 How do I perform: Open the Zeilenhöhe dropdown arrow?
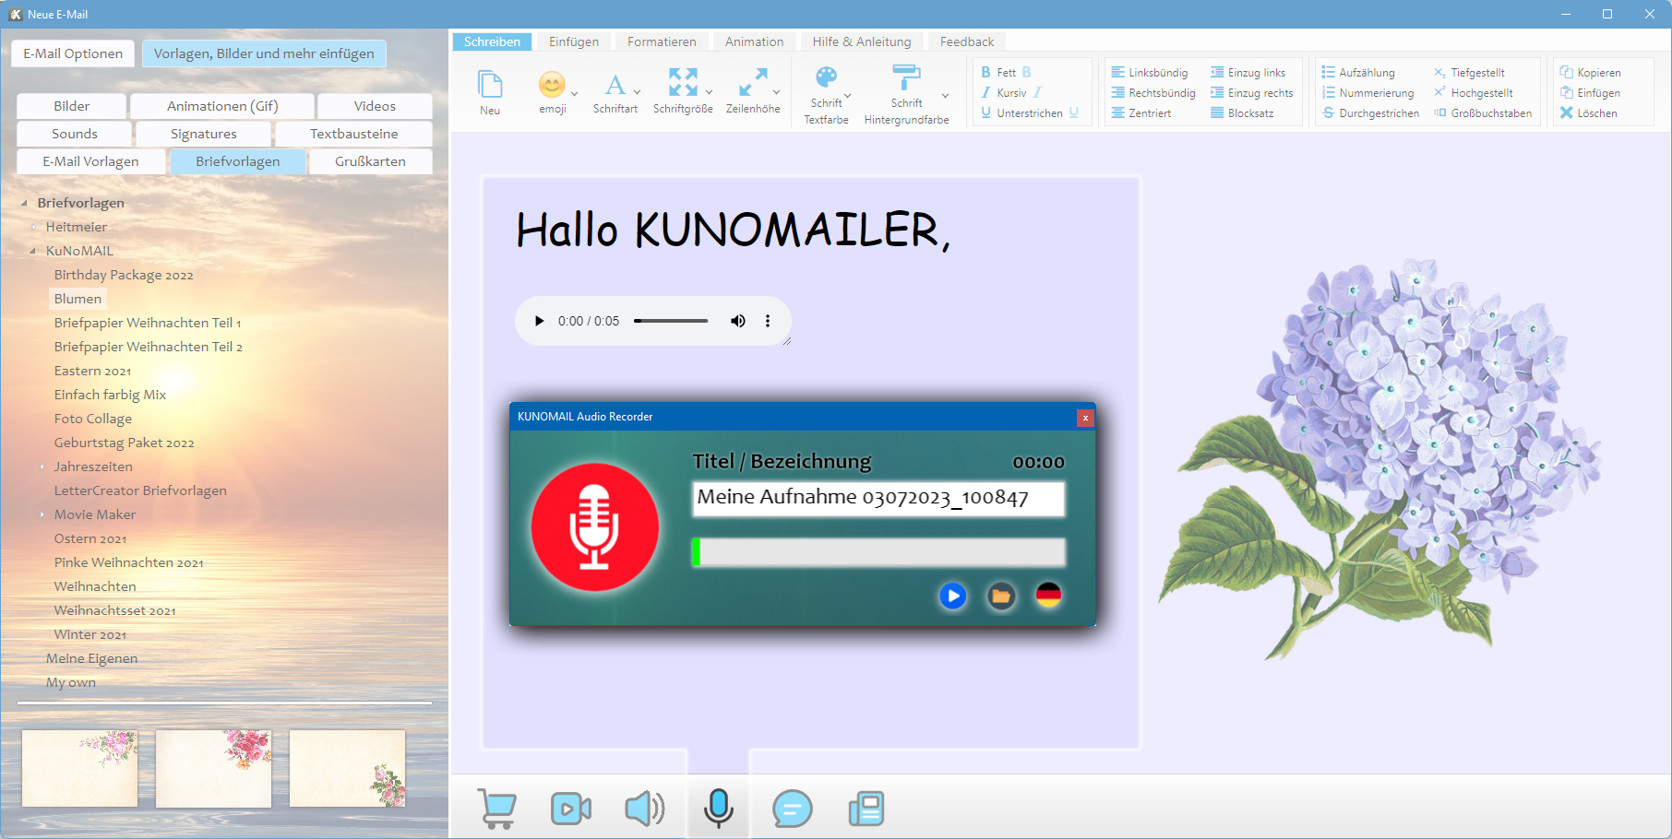click(x=776, y=92)
